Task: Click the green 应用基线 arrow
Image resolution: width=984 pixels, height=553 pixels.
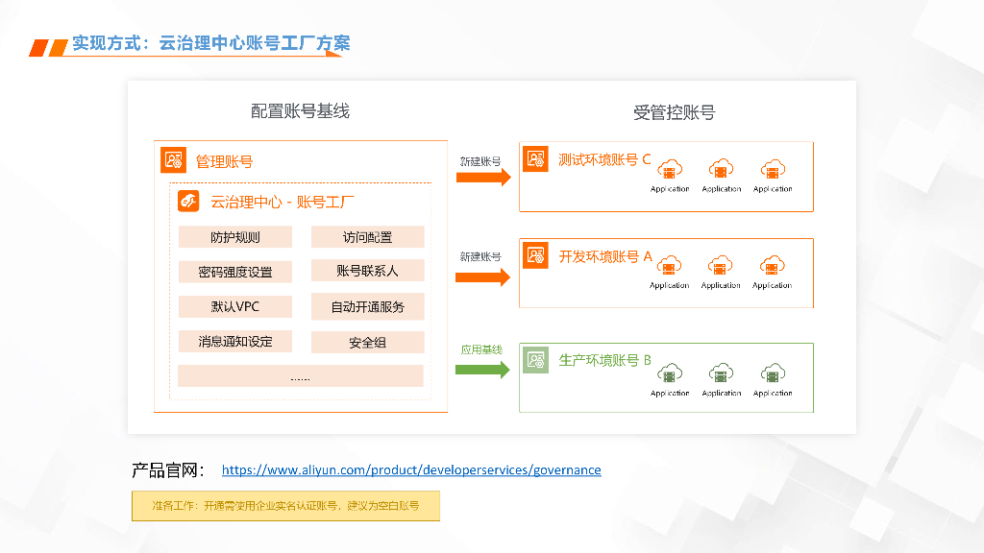Action: click(x=482, y=370)
